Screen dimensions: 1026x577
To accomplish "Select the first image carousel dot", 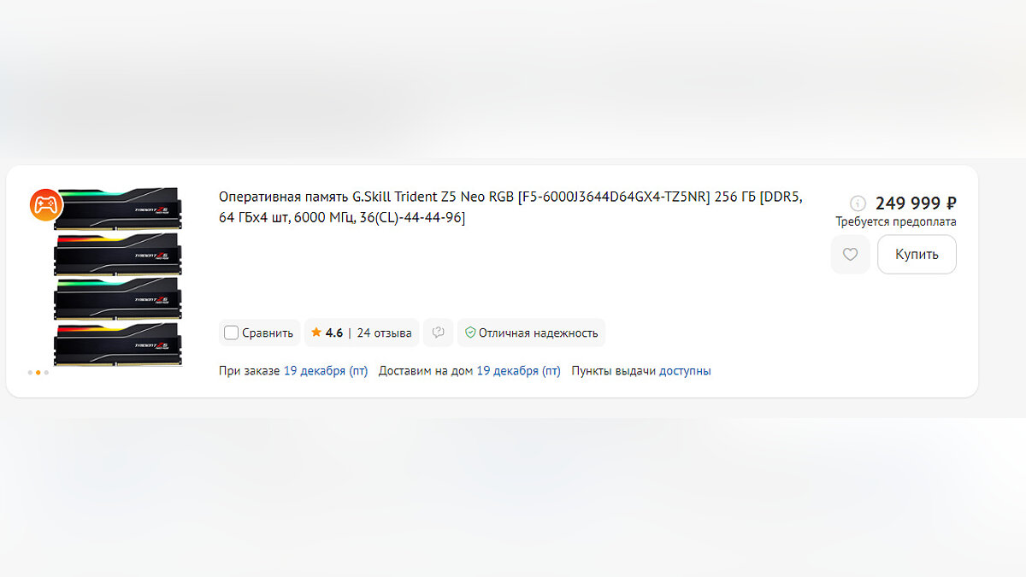I will (x=30, y=373).
